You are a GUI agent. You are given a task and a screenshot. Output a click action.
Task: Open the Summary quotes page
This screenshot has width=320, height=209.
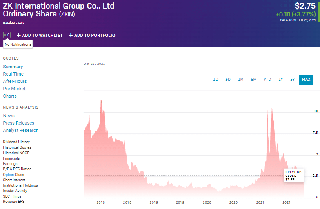[13, 67]
